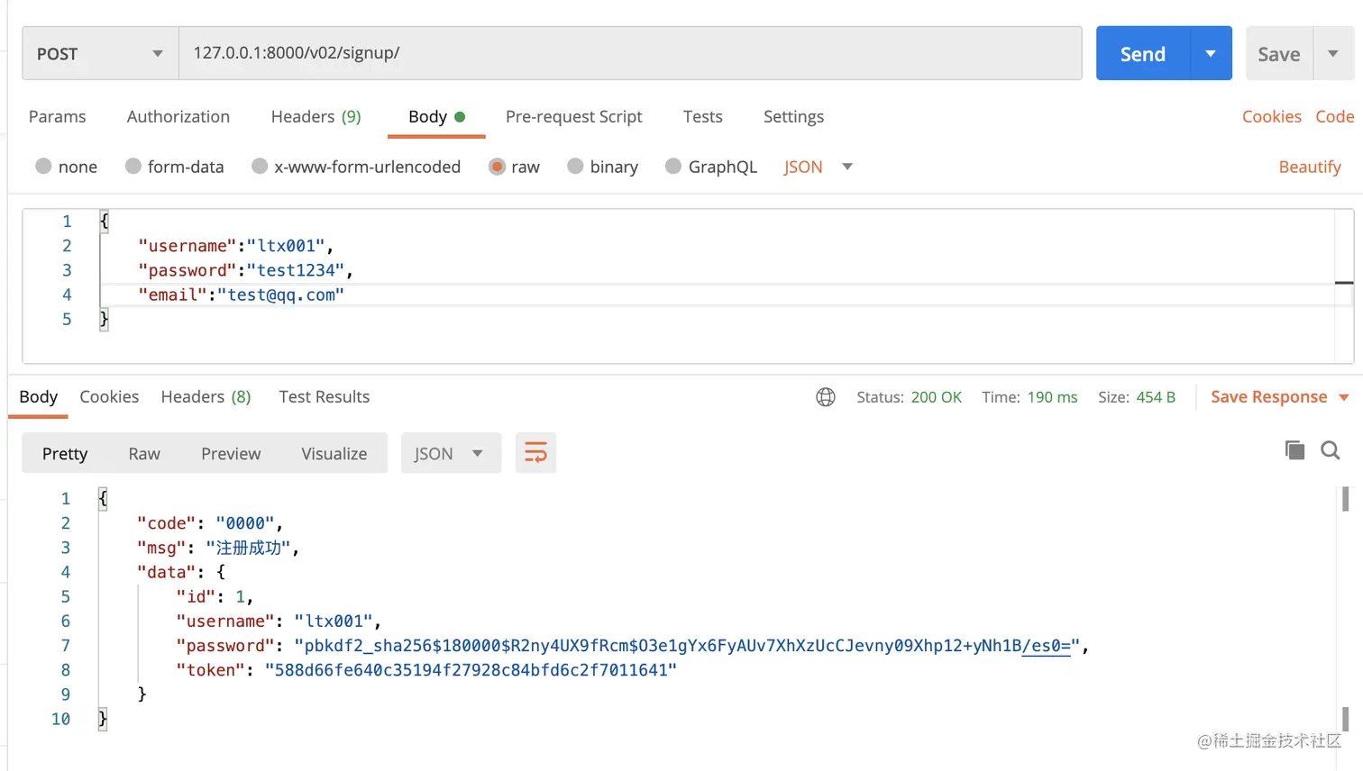The width and height of the screenshot is (1363, 771).
Task: Open the Pre-request Script tab
Action: [x=573, y=116]
